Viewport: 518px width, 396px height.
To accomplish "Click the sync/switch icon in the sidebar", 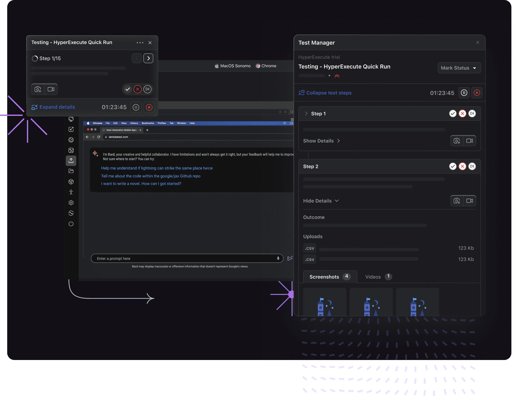I will (x=71, y=213).
